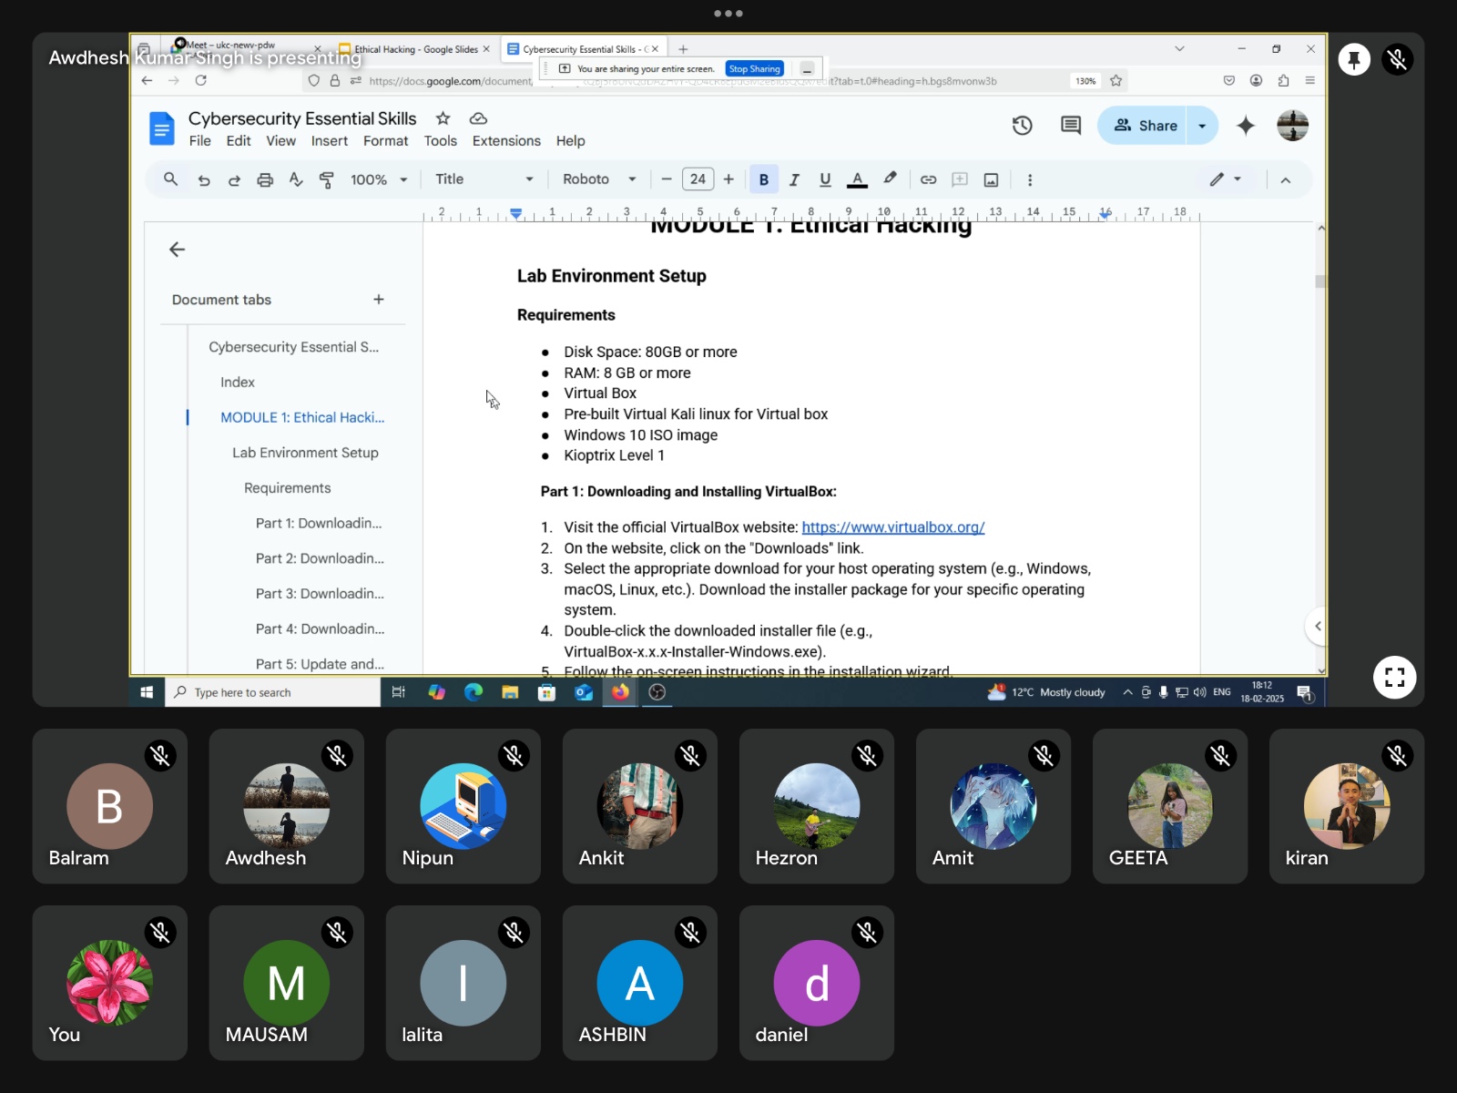The height and width of the screenshot is (1093, 1457).
Task: Pin the presentation using the pin icon
Action: 1354,60
